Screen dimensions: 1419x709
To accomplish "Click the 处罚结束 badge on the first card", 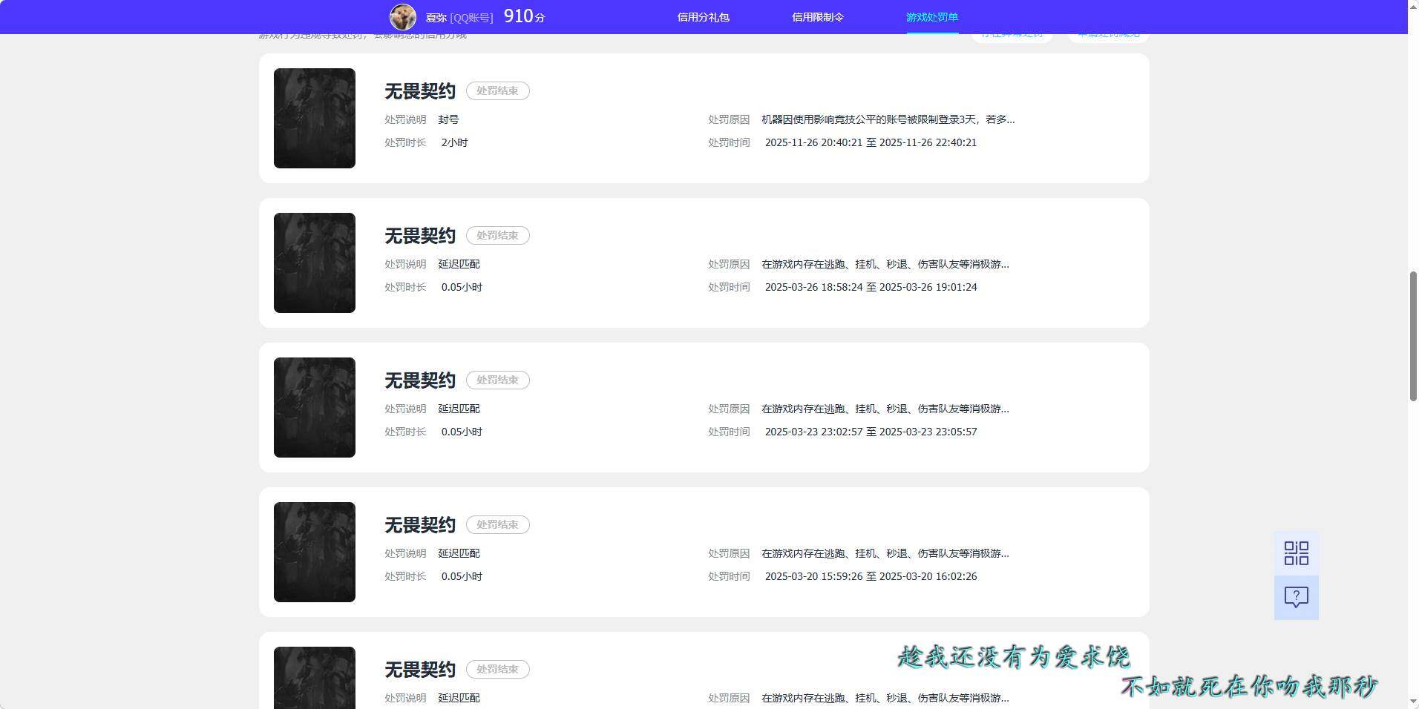I will pos(497,90).
